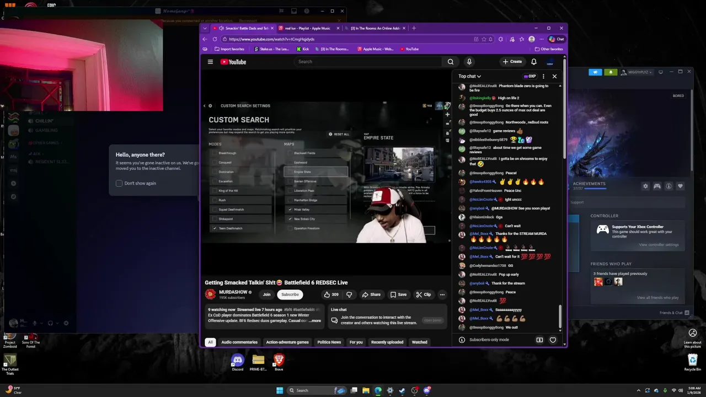This screenshot has width=706, height=397.
Task: Click the heart reaction icon in chat
Action: tap(553, 340)
